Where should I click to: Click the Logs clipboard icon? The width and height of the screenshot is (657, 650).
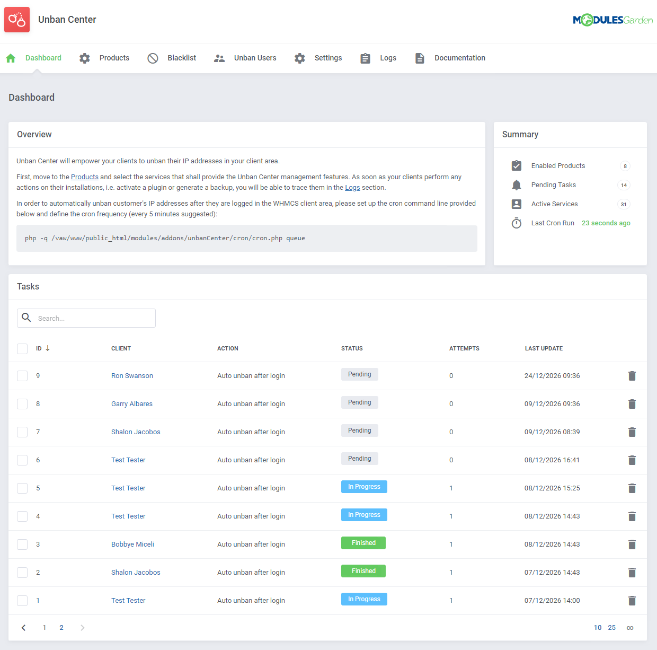point(365,58)
